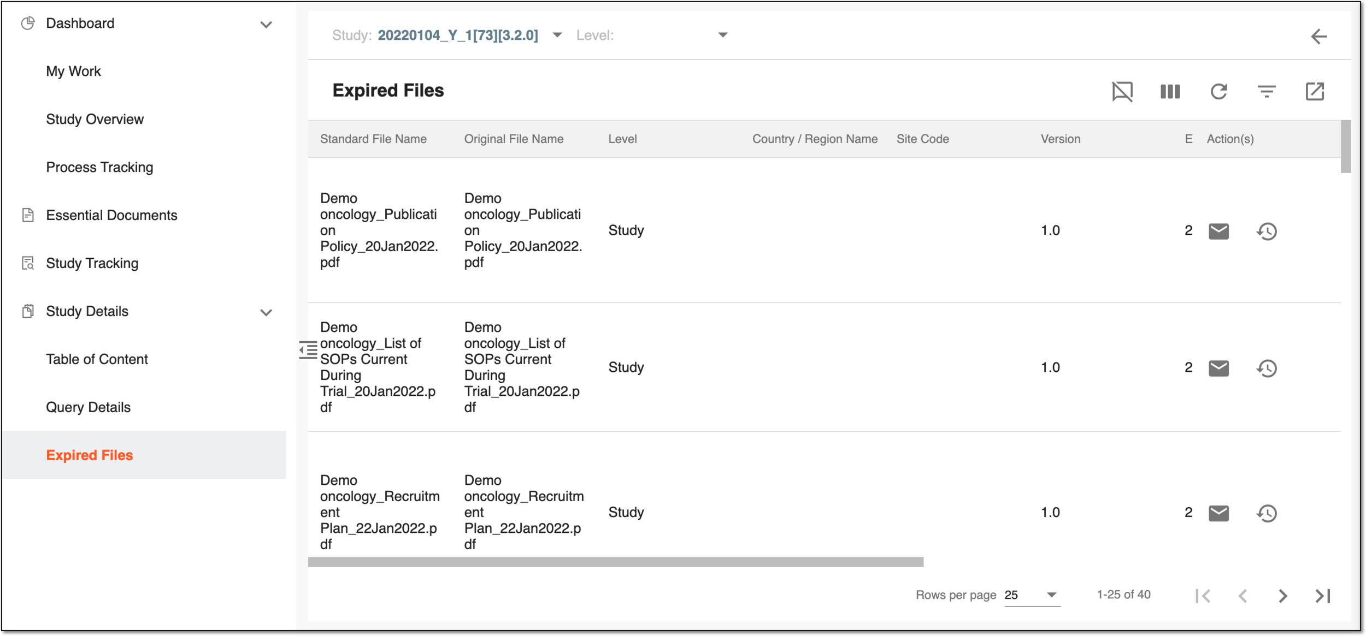Open Essential Documents section
Screen dimensions: 1366x636
tap(111, 215)
